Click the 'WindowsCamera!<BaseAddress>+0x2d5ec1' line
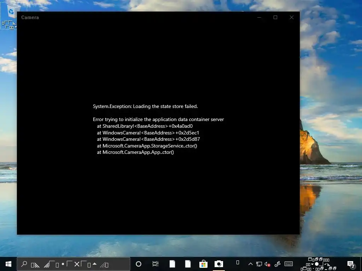362x271 pixels. pos(148,133)
